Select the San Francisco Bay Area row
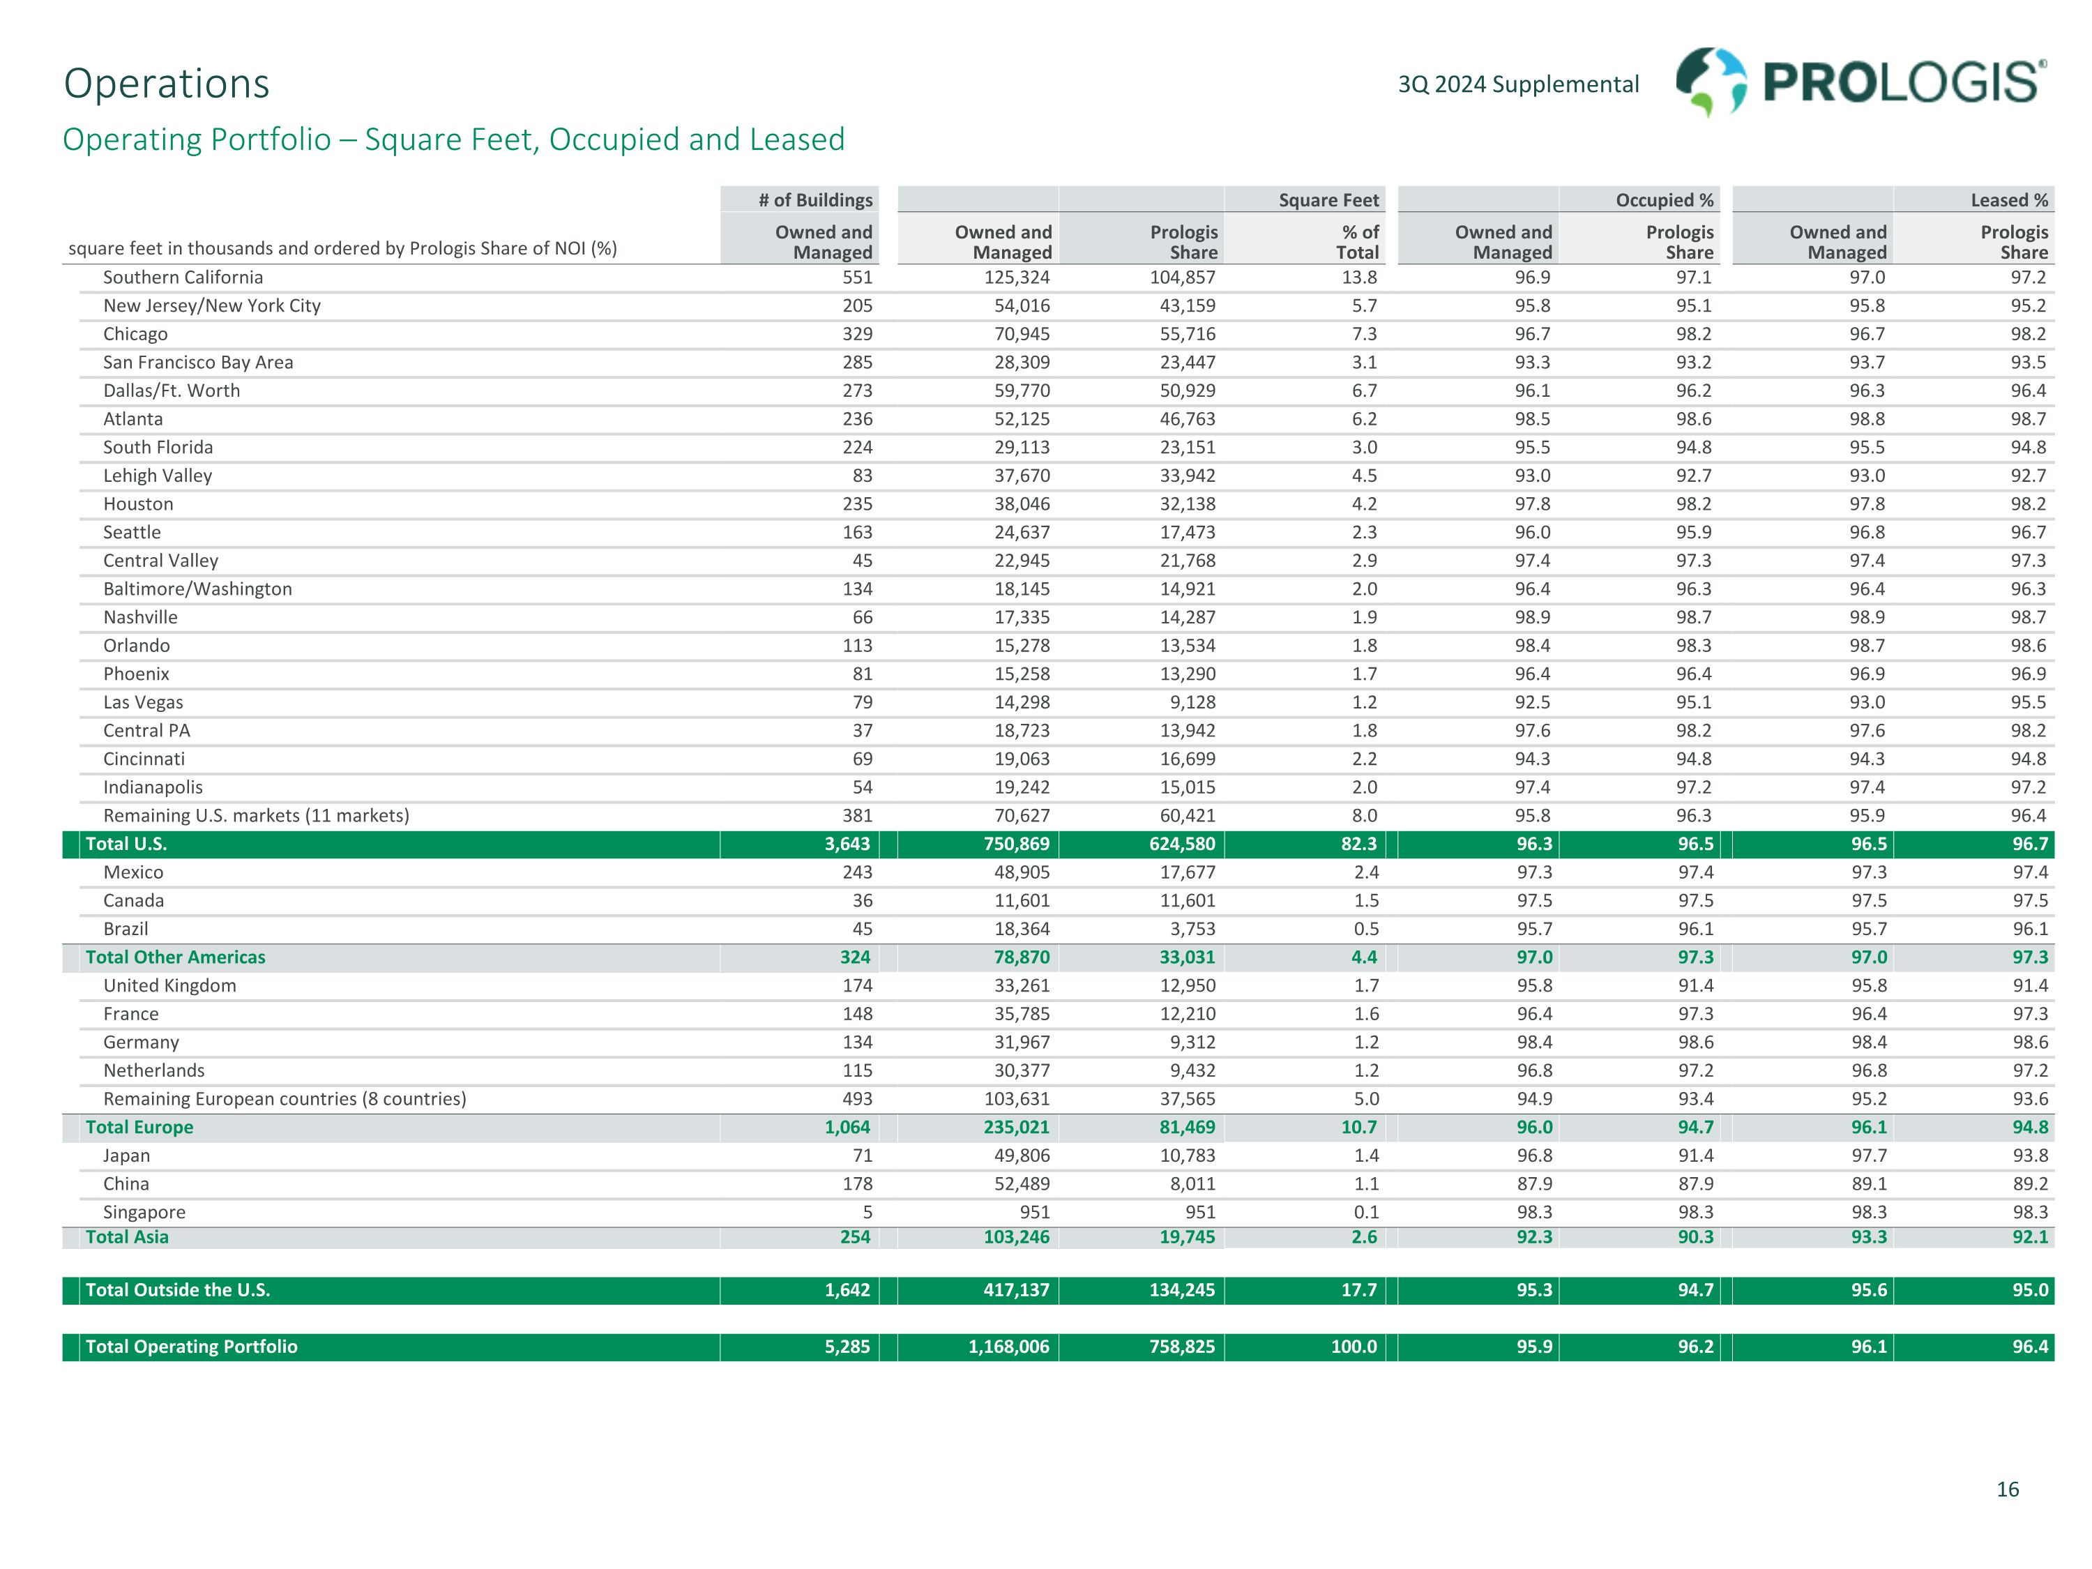This screenshot has width=2092, height=1569. click(197, 362)
